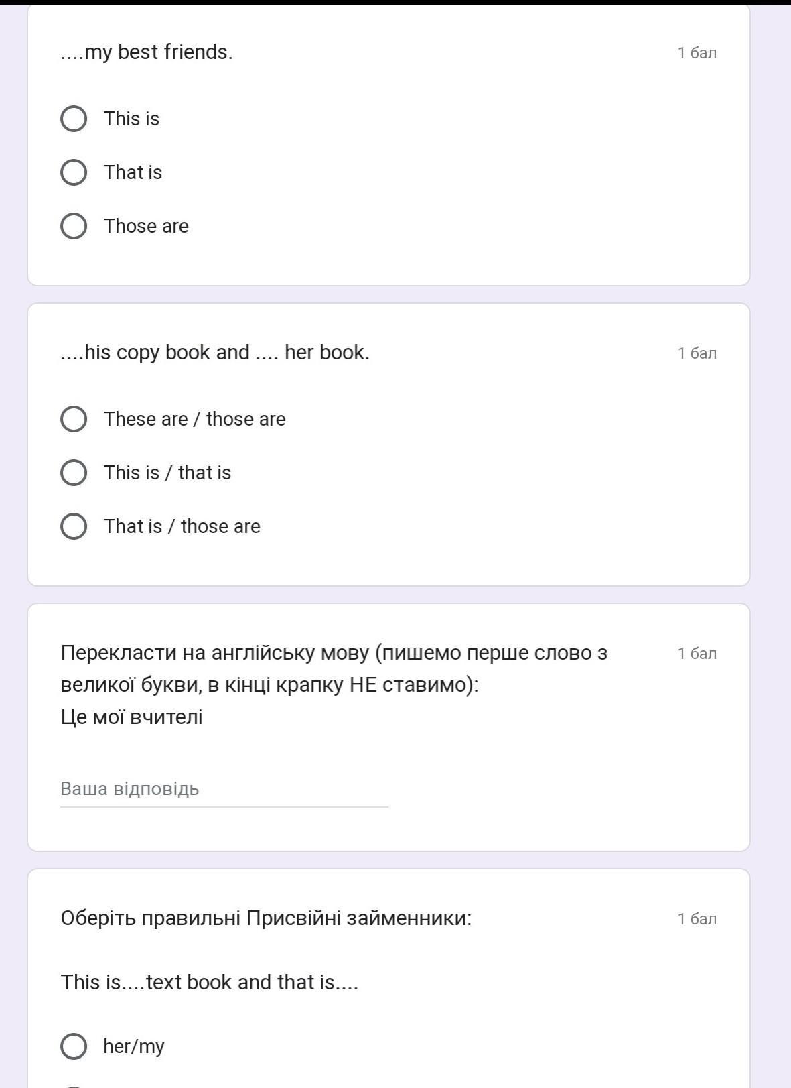Click '....his copy book and .... her book.' heading
Viewport: 791px width, 1088px height.
point(215,353)
